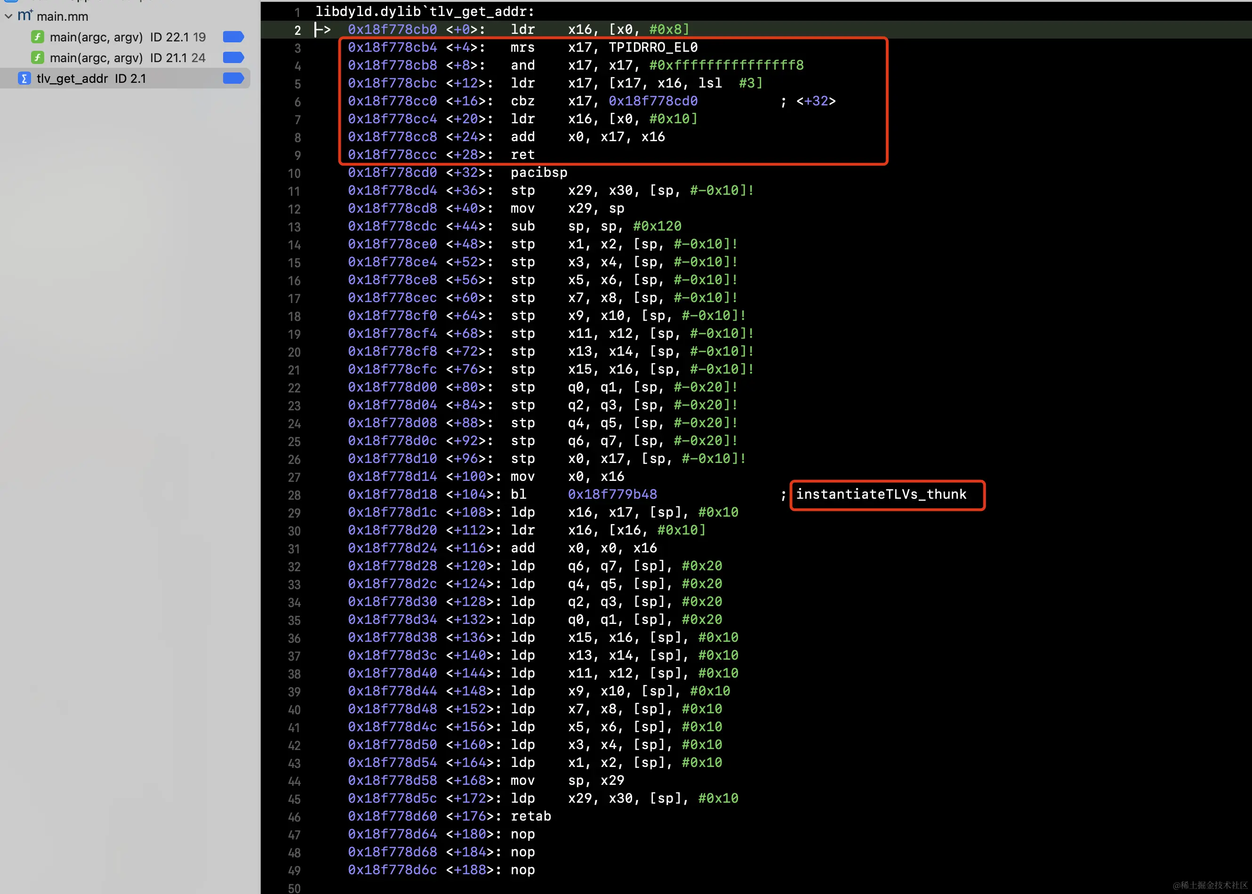
Task: Select main(argc, argv) ID 21.1 breakpoint label
Action: (x=127, y=57)
